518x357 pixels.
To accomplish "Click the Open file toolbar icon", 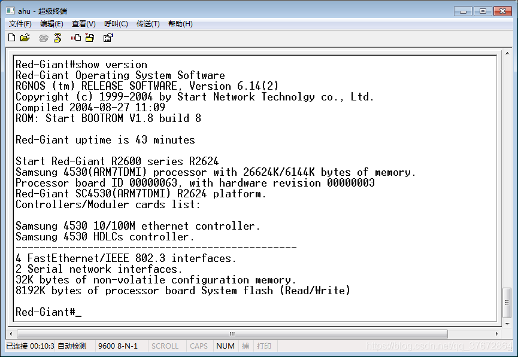I will [x=25, y=38].
